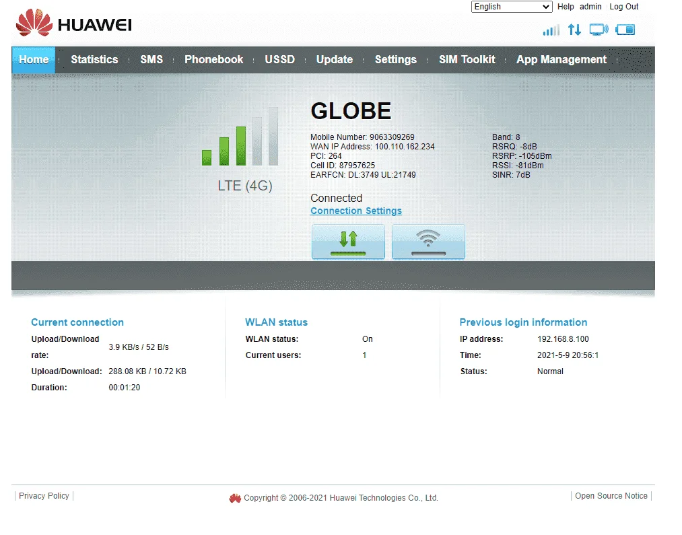Toggle mobile data connection button

pos(348,242)
